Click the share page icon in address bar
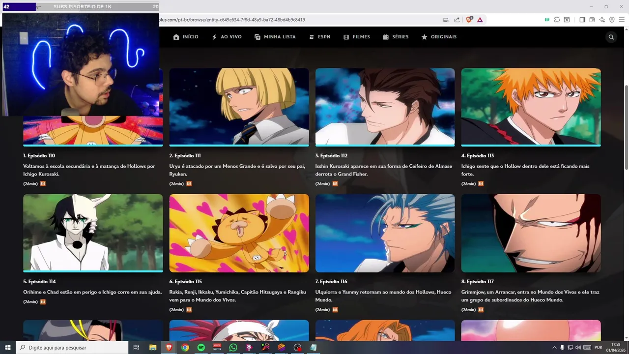The height and width of the screenshot is (354, 629). (x=457, y=20)
